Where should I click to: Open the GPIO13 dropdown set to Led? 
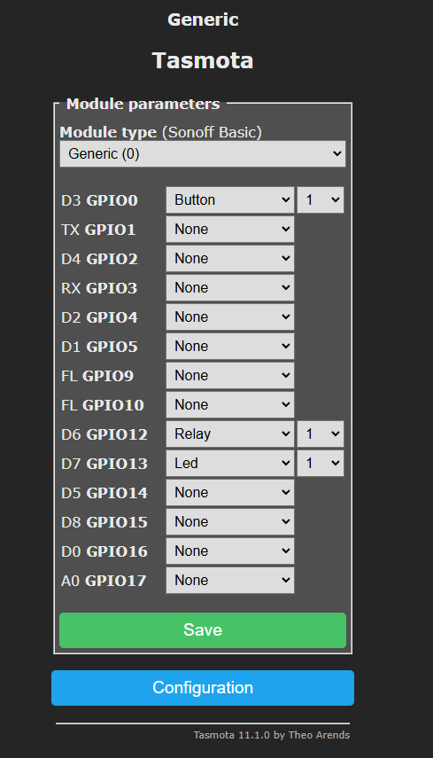[x=230, y=463]
